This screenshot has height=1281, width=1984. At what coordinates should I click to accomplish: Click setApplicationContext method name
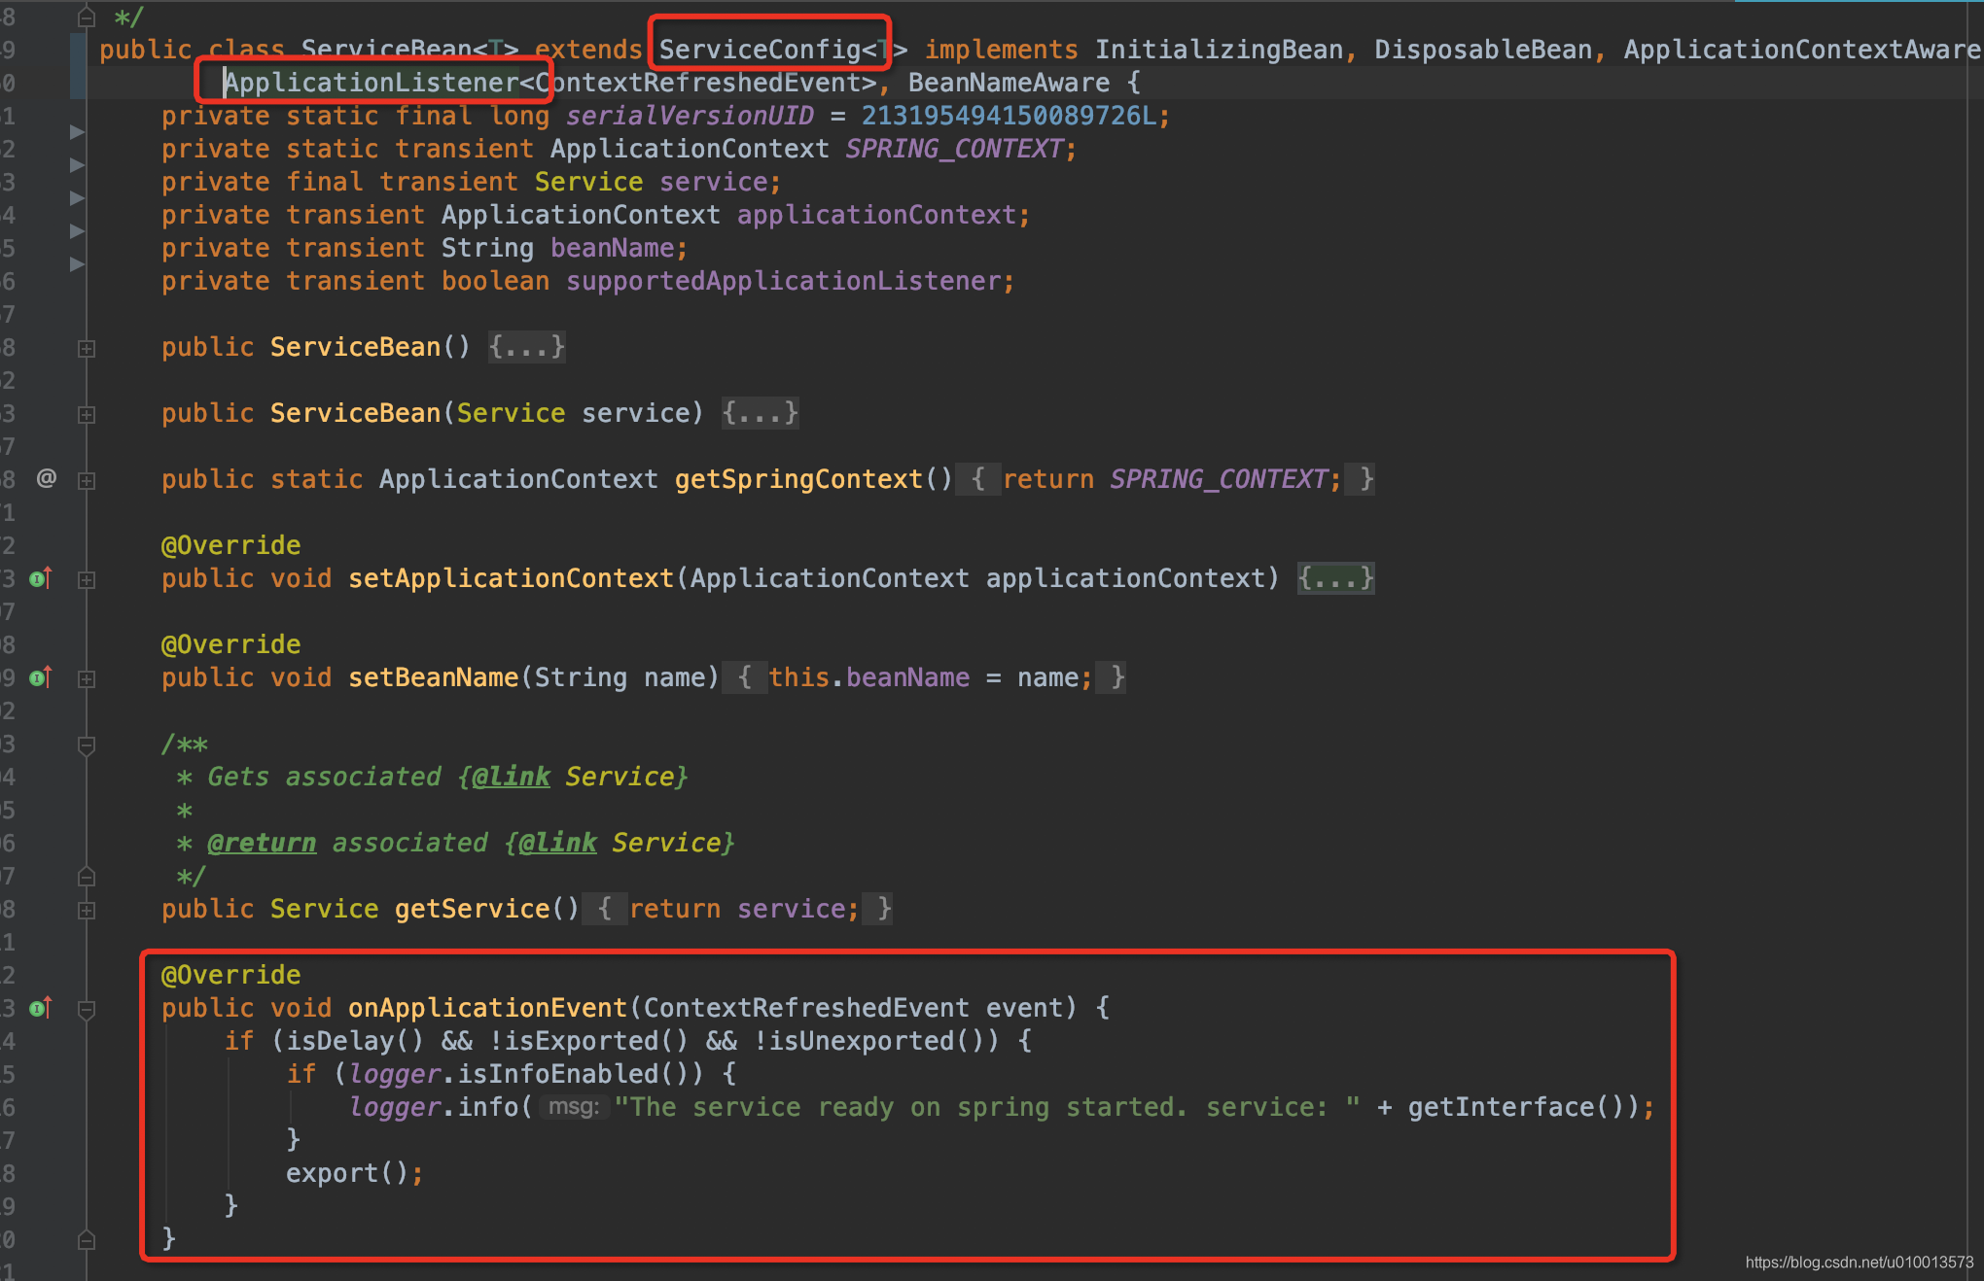(512, 578)
